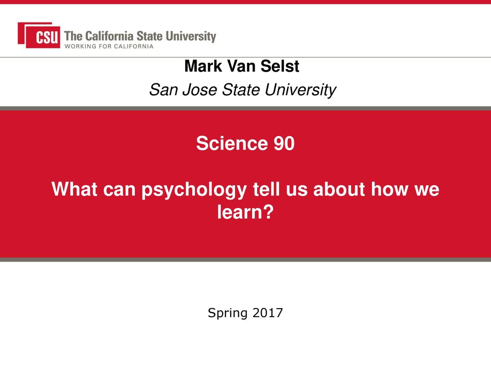Click the word 'University' in the CSU wordmark

tap(191, 36)
